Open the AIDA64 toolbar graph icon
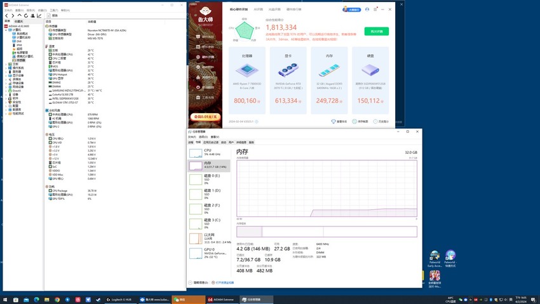Image resolution: width=540 pixels, height=304 pixels. tap(39, 15)
